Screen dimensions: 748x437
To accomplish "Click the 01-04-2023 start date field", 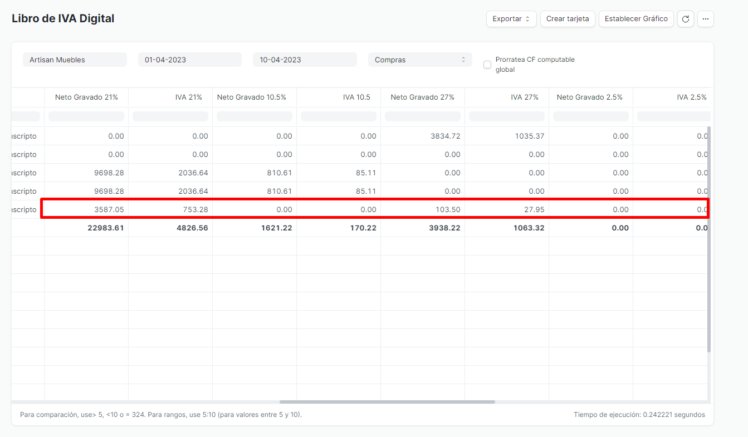I will 190,60.
